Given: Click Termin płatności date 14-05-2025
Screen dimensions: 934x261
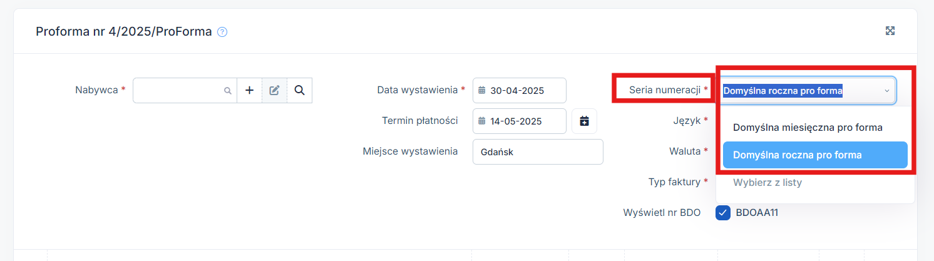Looking at the screenshot, I should point(517,121).
